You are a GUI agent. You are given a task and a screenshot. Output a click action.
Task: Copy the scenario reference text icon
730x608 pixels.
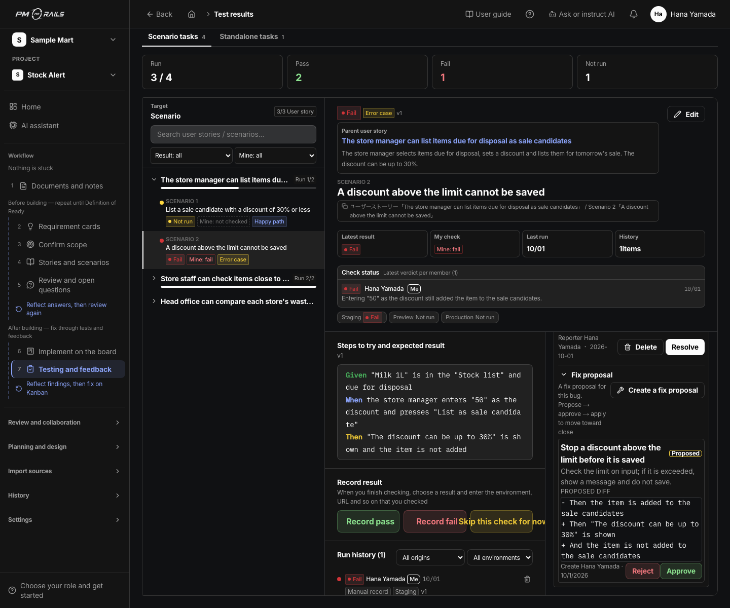pos(345,207)
